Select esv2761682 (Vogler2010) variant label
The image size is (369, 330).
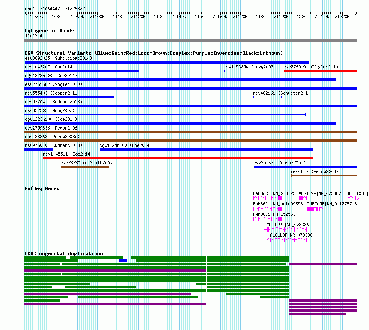coord(53,84)
